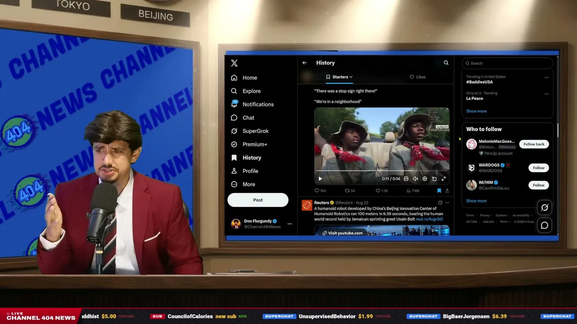Toggle video closed captions
The width and height of the screenshot is (577, 324).
click(406, 179)
